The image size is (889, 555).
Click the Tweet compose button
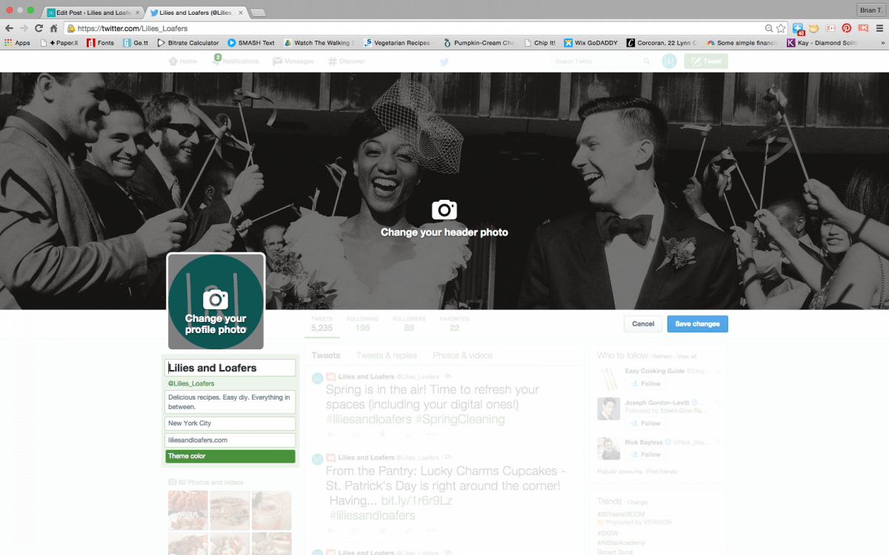(x=706, y=61)
